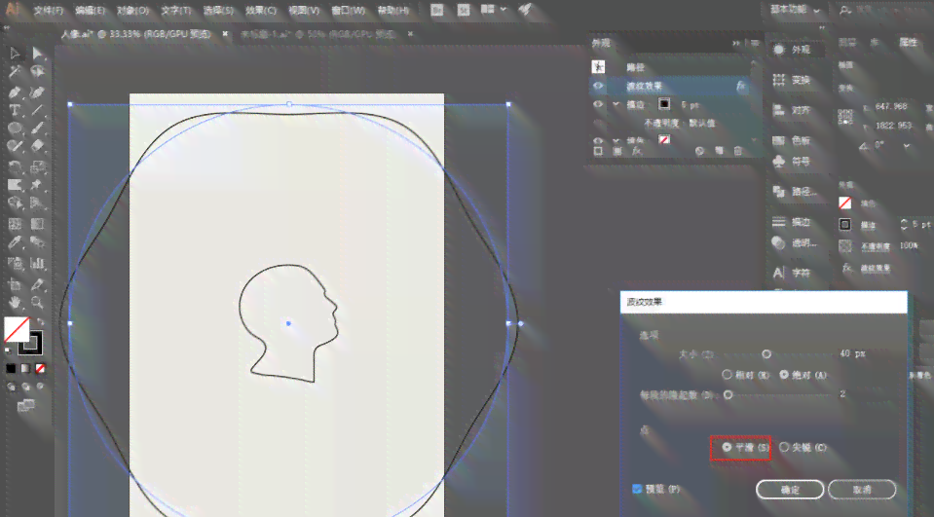Open the 色板 swatches panel
Viewport: 934px width, 517px height.
[x=792, y=140]
